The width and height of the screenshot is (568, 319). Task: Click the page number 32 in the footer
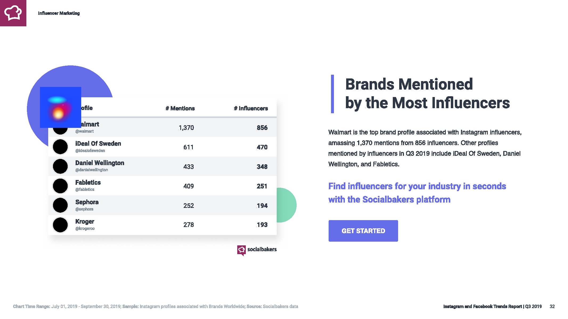tap(552, 307)
